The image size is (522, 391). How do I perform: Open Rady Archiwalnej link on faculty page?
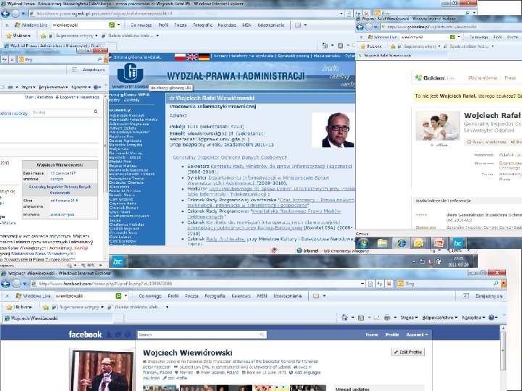click(x=225, y=239)
